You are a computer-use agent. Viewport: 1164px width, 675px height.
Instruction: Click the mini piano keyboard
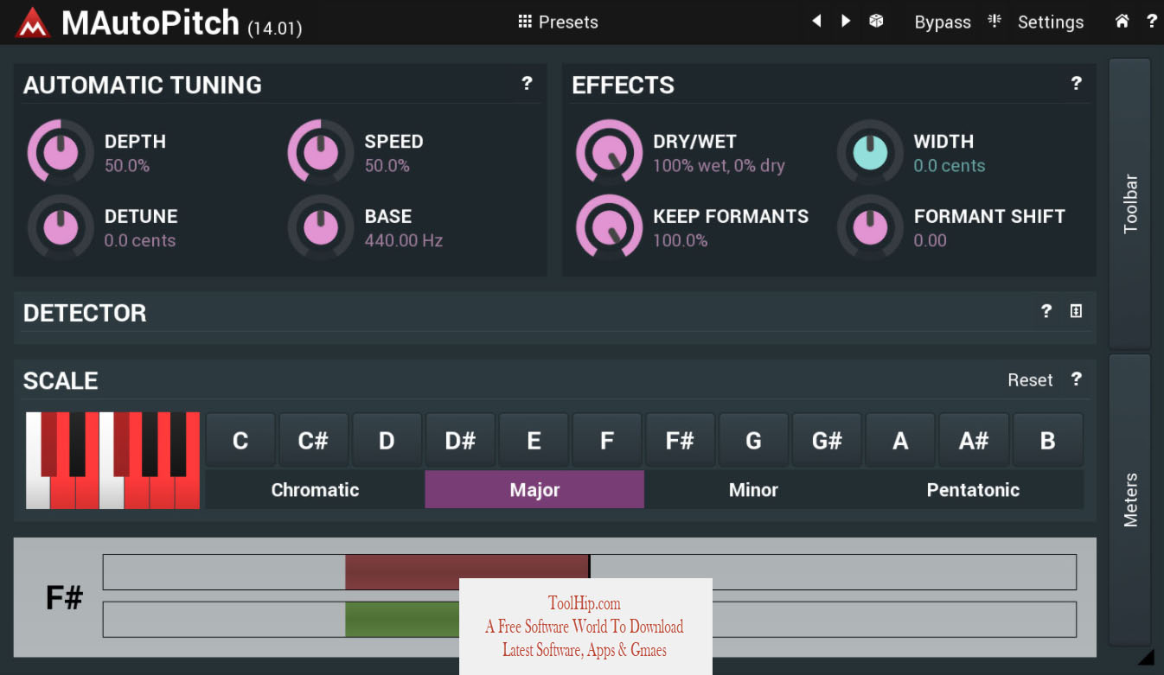click(x=113, y=460)
